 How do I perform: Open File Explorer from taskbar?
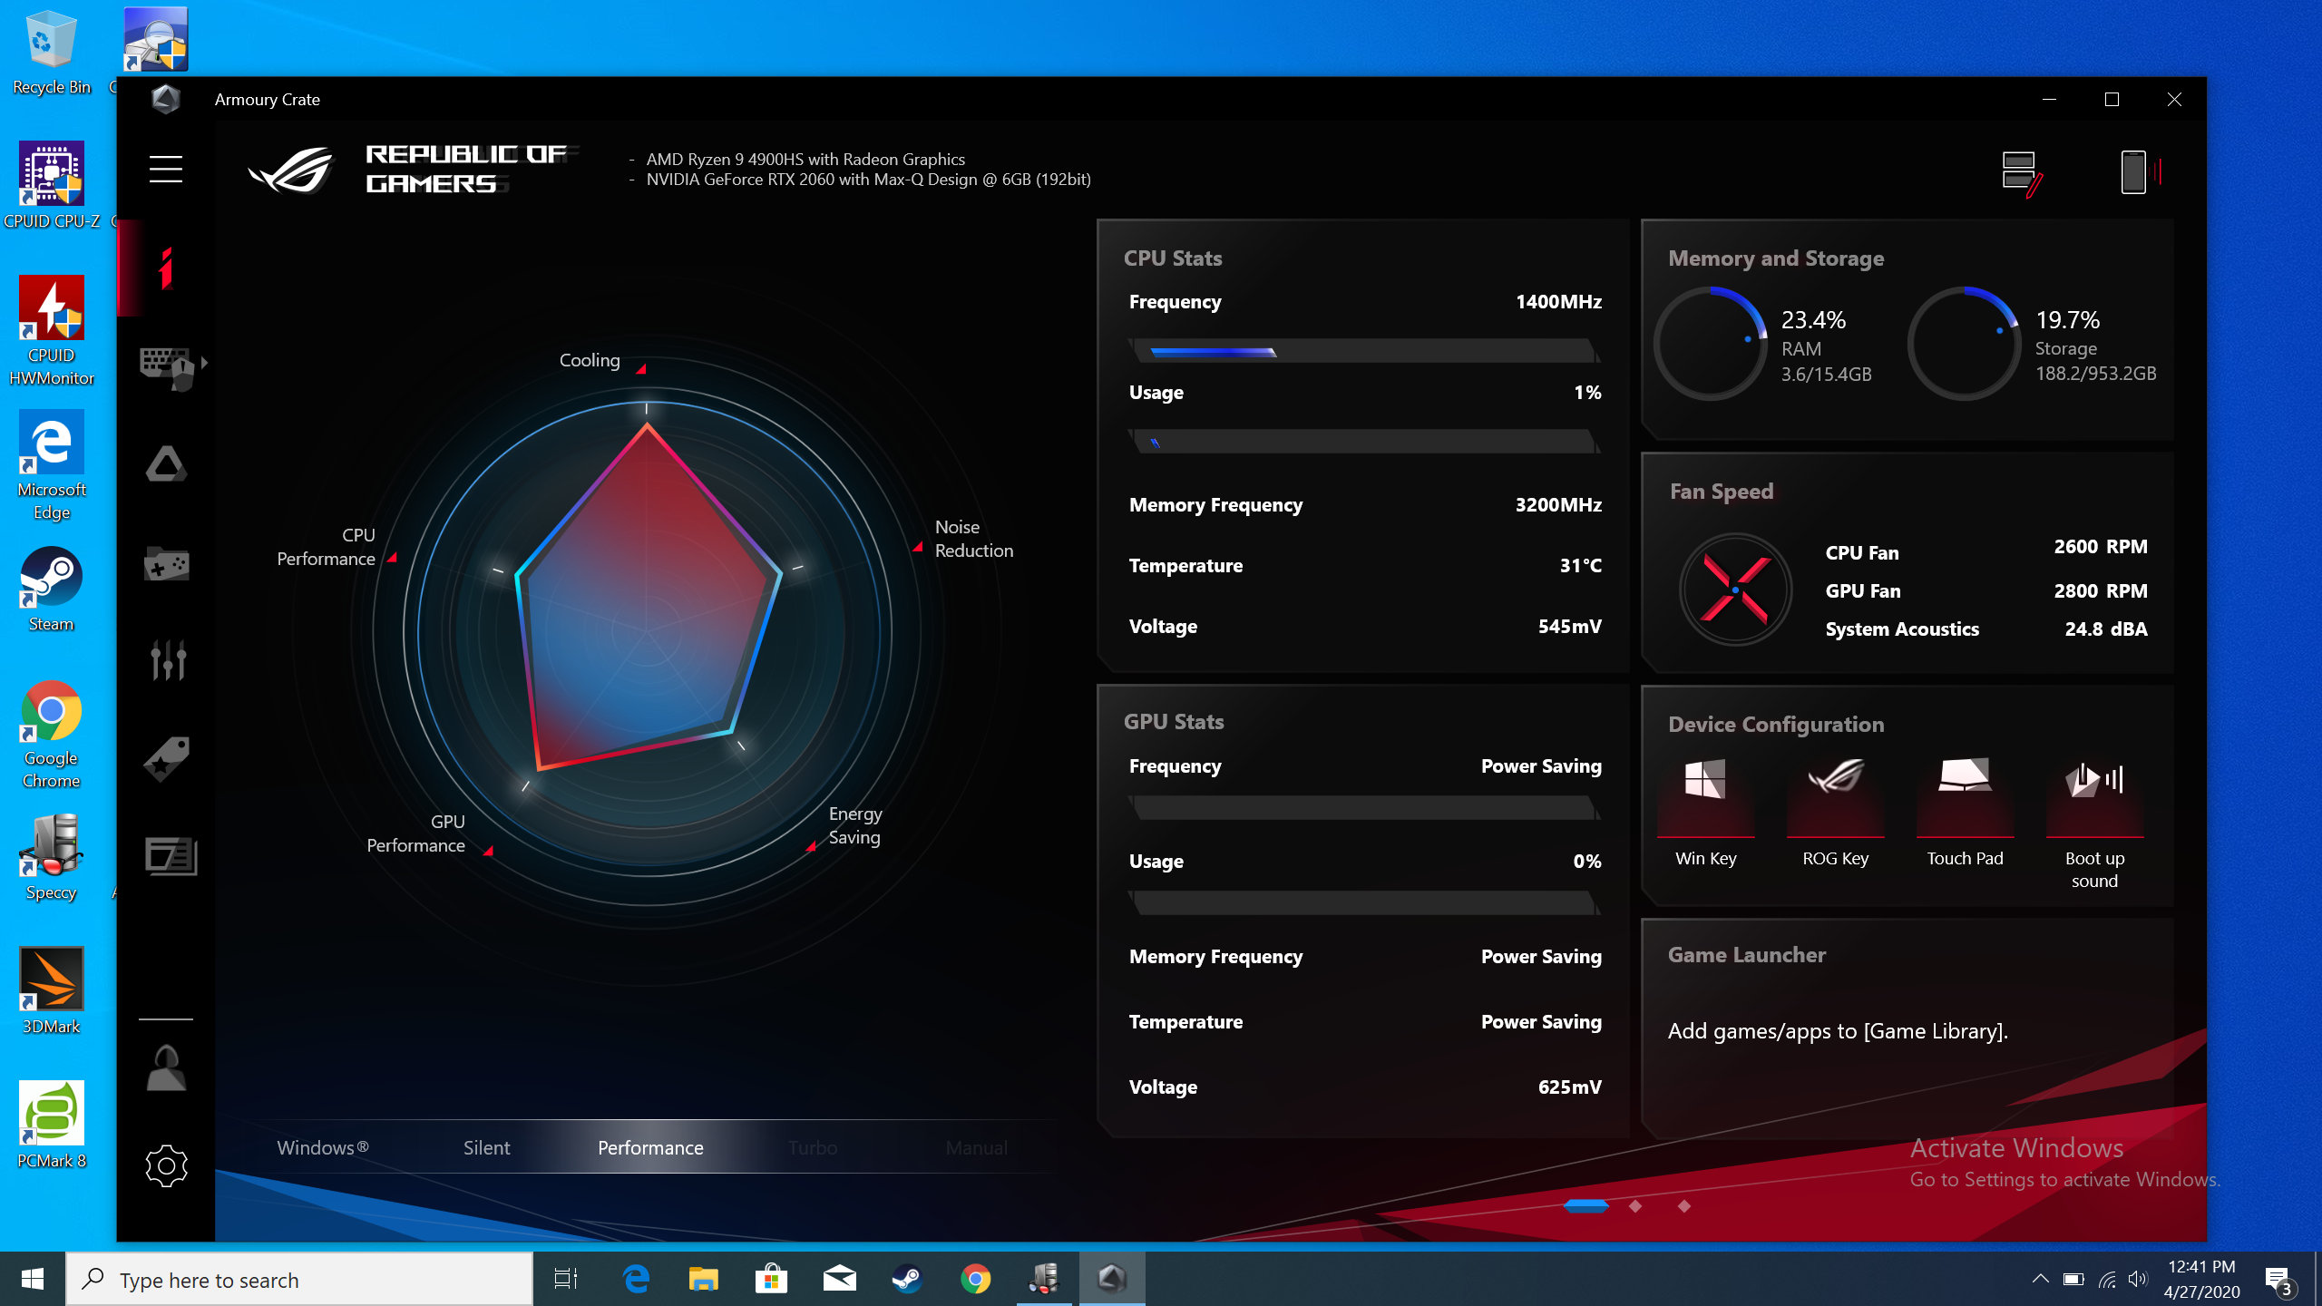pos(703,1279)
